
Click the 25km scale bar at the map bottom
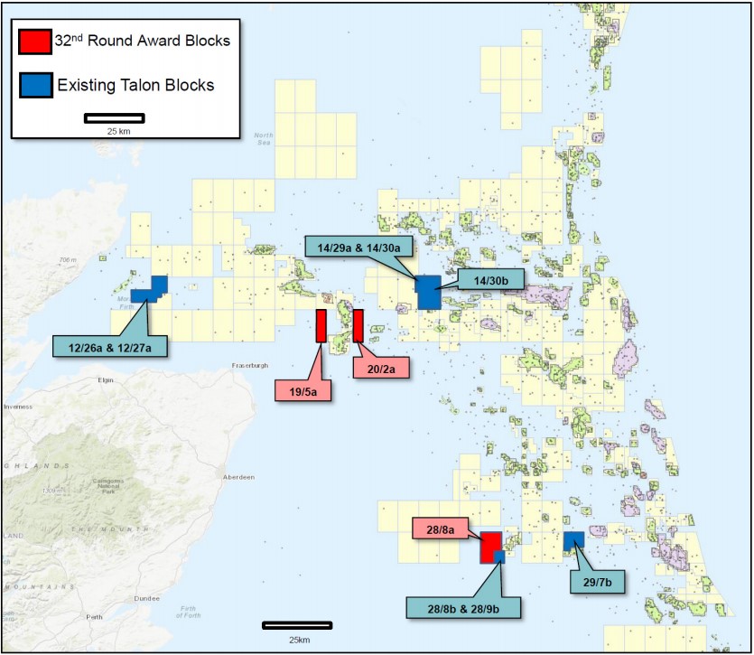(x=296, y=625)
